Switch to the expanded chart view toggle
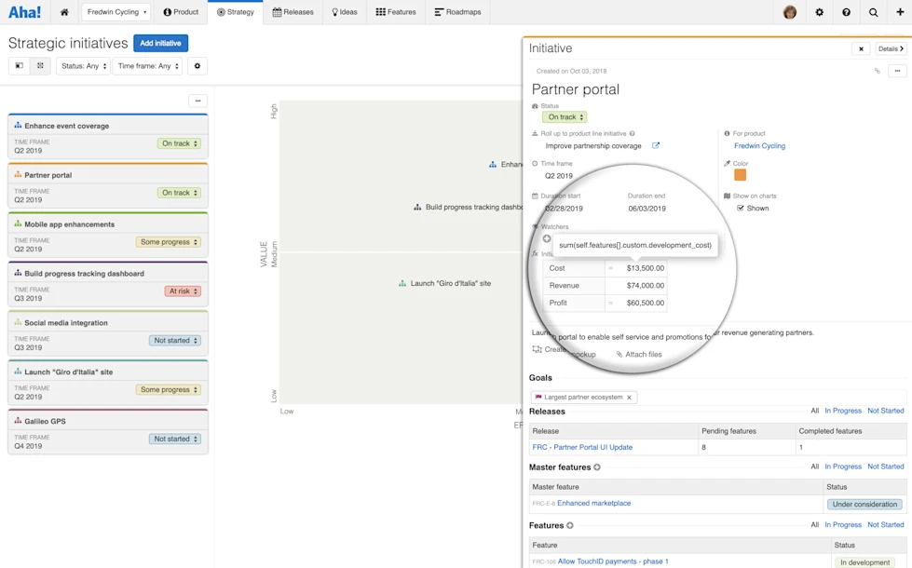912x568 pixels. point(38,66)
